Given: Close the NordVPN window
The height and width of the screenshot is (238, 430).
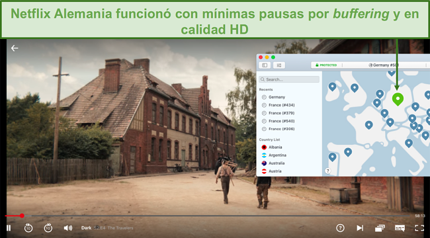Looking at the screenshot, I should [261, 58].
